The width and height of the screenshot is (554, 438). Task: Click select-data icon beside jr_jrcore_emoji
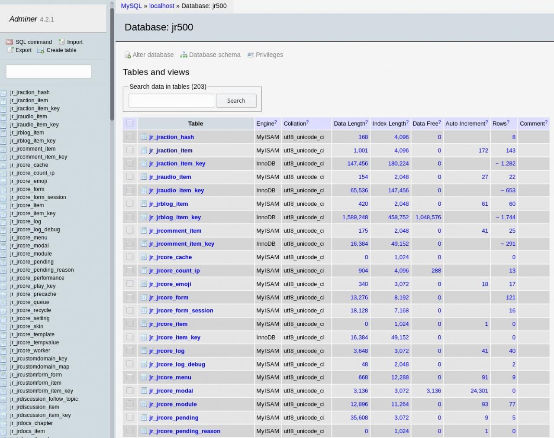click(144, 284)
